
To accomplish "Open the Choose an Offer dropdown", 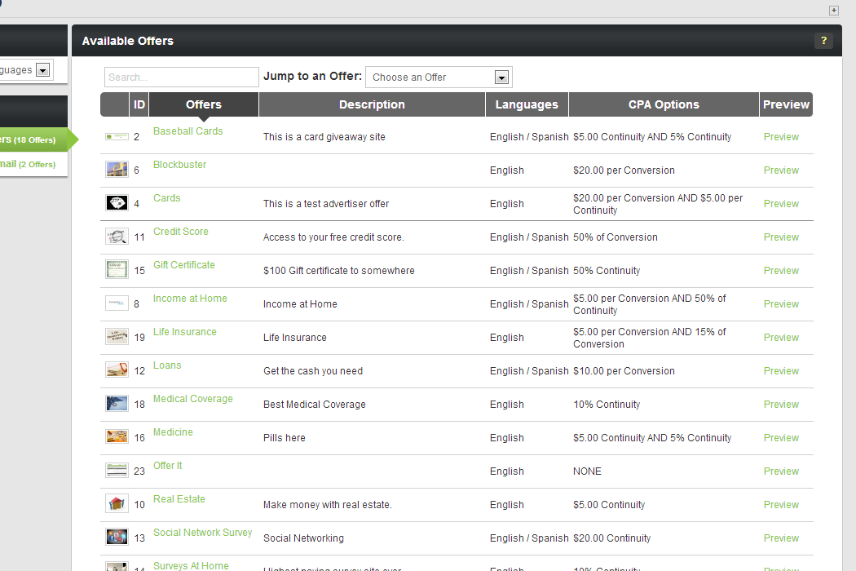I will tap(439, 77).
